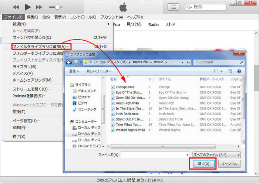
Task: Click the refresh button beside address bar
Action: click(188, 62)
